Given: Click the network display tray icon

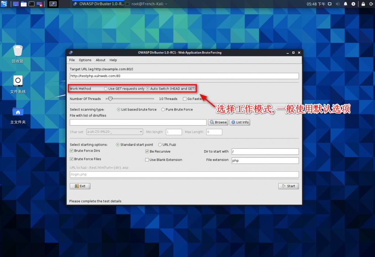Looking at the screenshot, I should 330,4.
